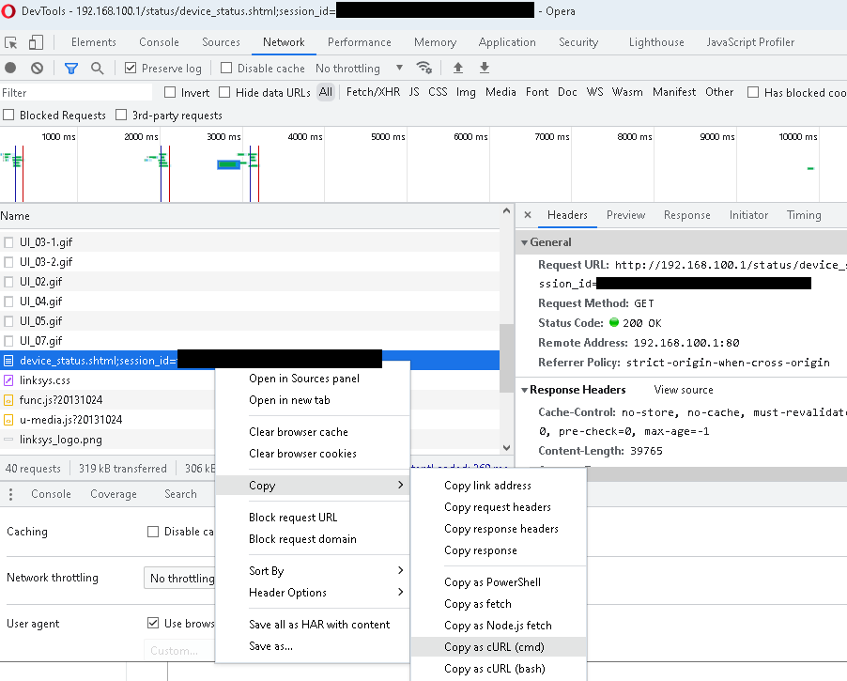Image resolution: width=847 pixels, height=681 pixels.
Task: Select Fetch/XHR filter type
Action: coord(373,92)
